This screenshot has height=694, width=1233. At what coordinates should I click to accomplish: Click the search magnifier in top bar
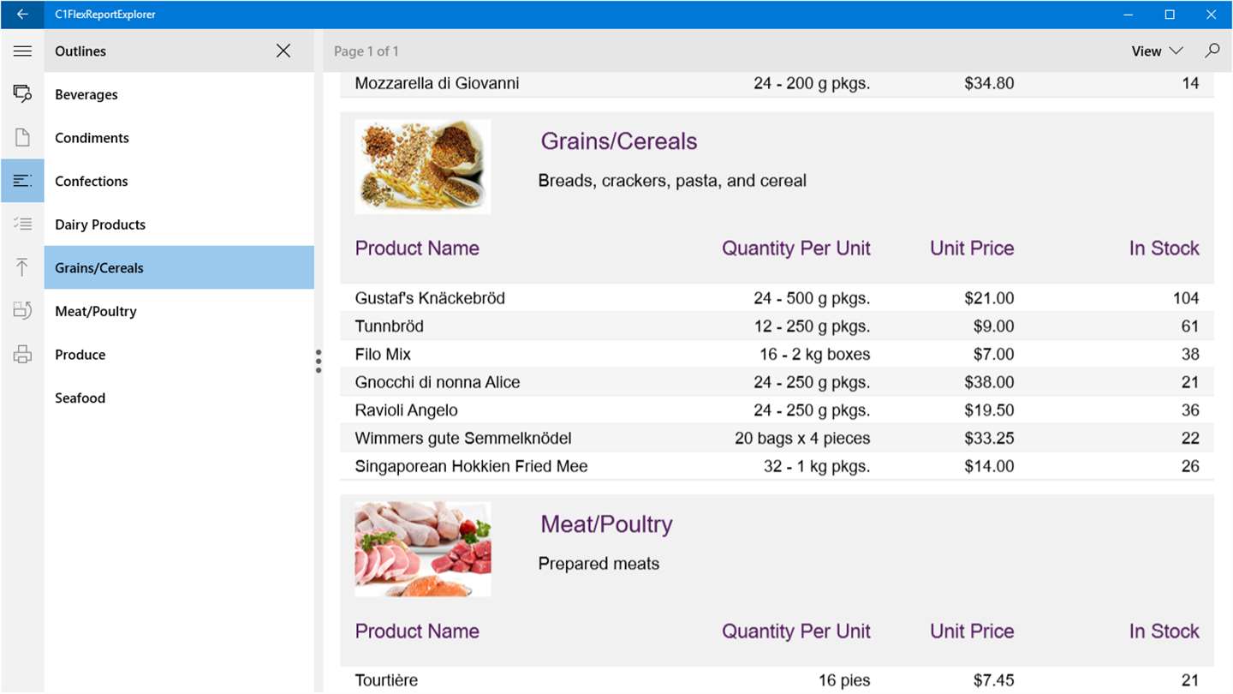pyautogui.click(x=1212, y=51)
